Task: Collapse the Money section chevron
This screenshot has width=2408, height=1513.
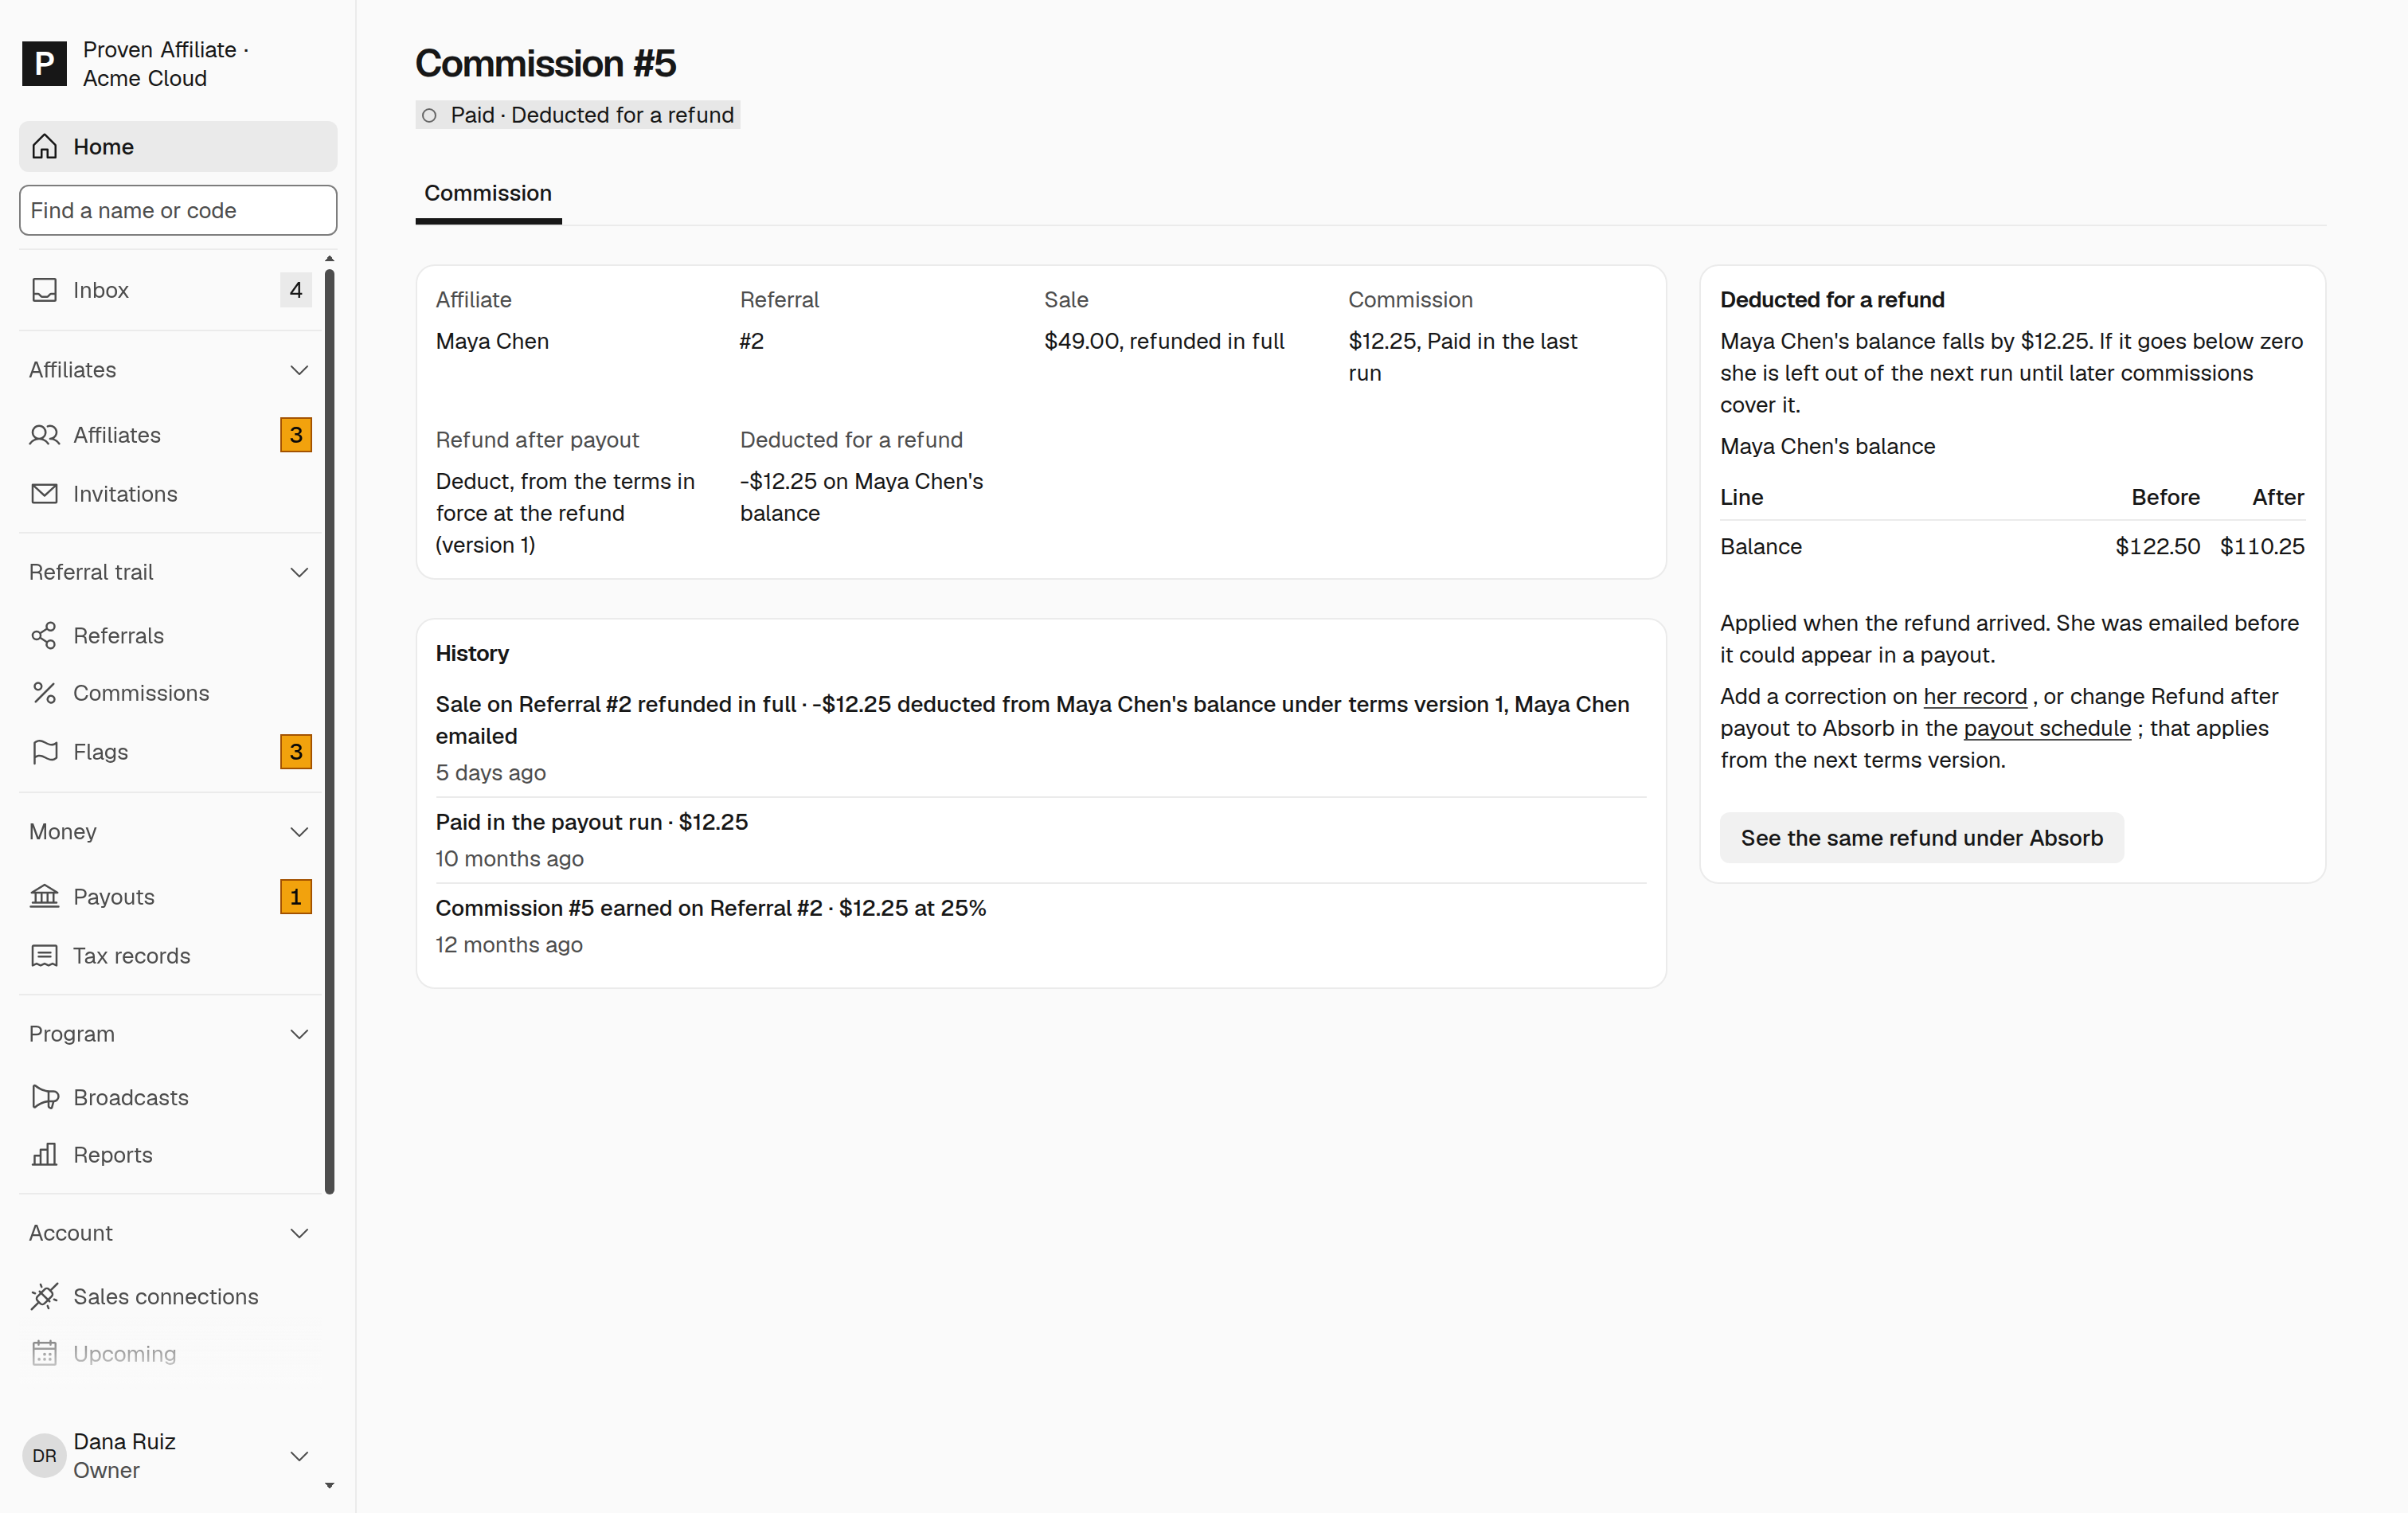Action: pyautogui.click(x=299, y=832)
